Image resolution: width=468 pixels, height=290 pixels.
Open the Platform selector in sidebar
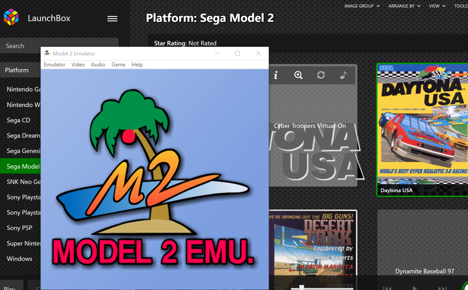[20, 70]
